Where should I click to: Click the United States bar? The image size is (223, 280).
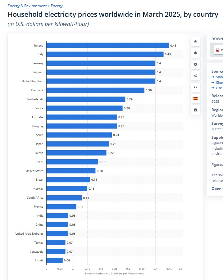click(71, 171)
